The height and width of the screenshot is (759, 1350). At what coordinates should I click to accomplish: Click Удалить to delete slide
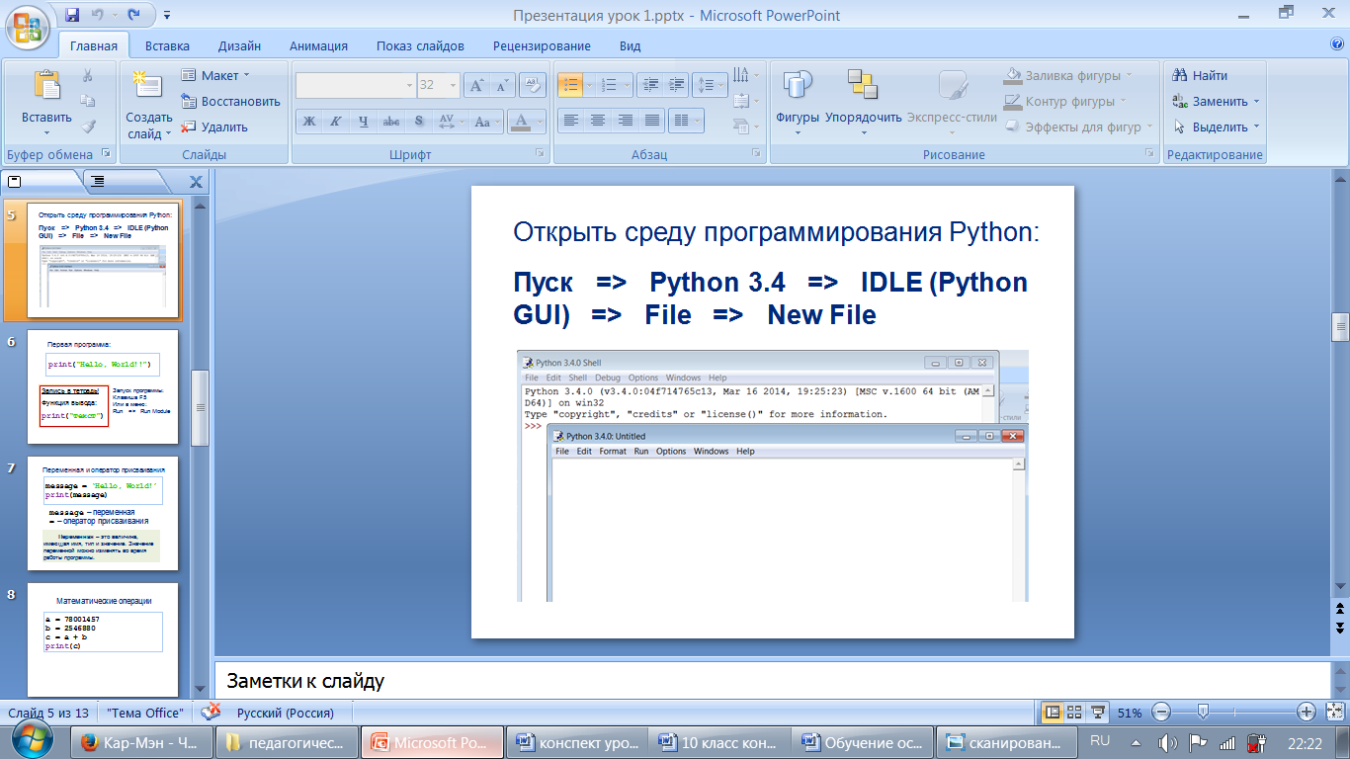tap(214, 126)
